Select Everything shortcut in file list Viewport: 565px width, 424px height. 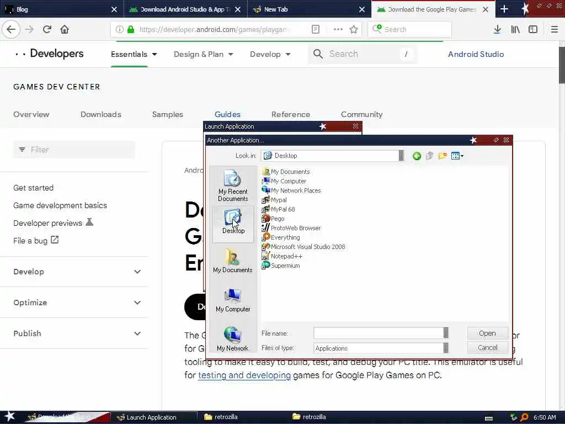(x=281, y=237)
